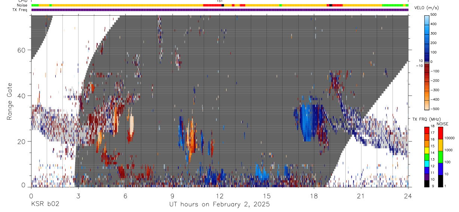Click the TX FRQ (MHz) legend title
Viewport: 459px width, 212px height.
(x=426, y=119)
